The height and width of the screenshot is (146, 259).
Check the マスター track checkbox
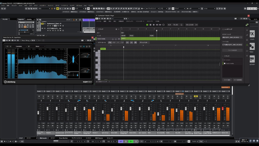tap(224, 60)
